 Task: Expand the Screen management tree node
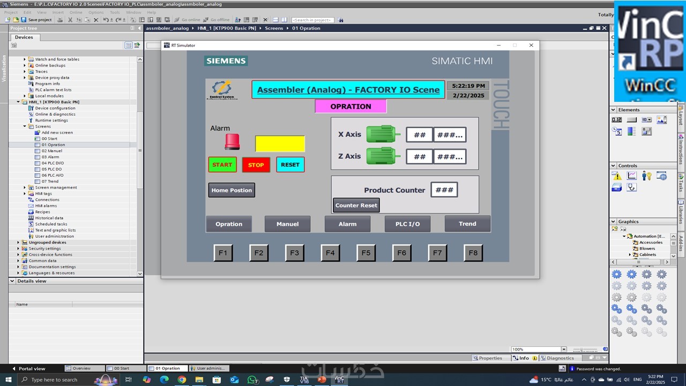pyautogui.click(x=25, y=188)
